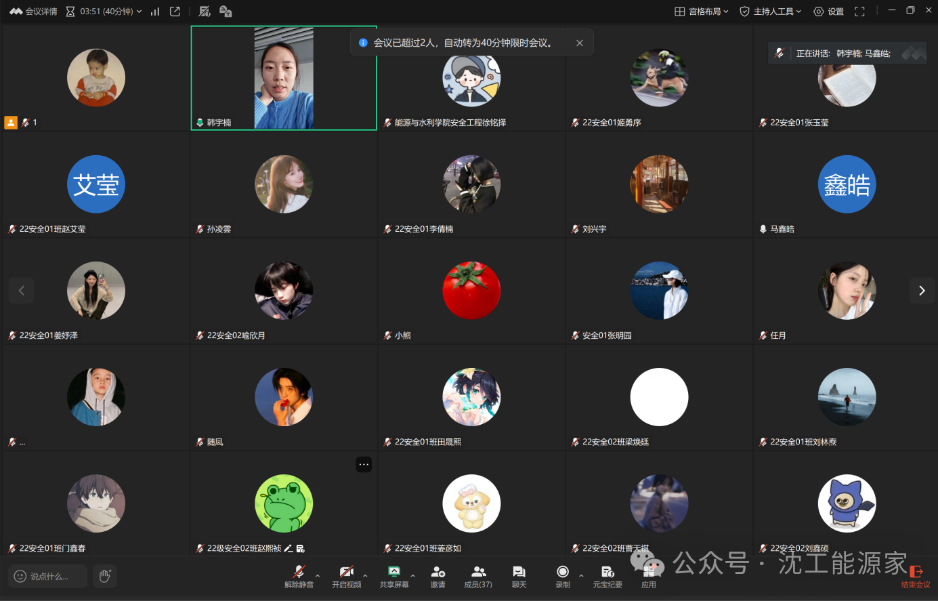The image size is (938, 601).
Task: Open 元宝纪要 meeting notes
Action: 607,573
